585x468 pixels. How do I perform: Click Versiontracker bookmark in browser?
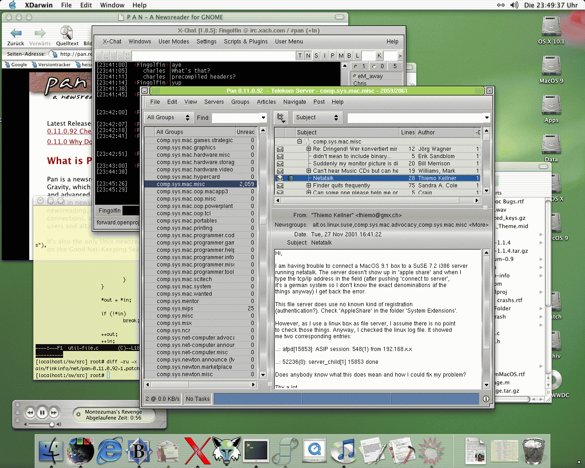[51, 65]
